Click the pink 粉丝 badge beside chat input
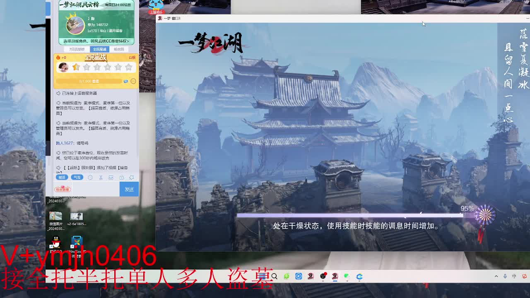530x298 pixels. point(63,189)
